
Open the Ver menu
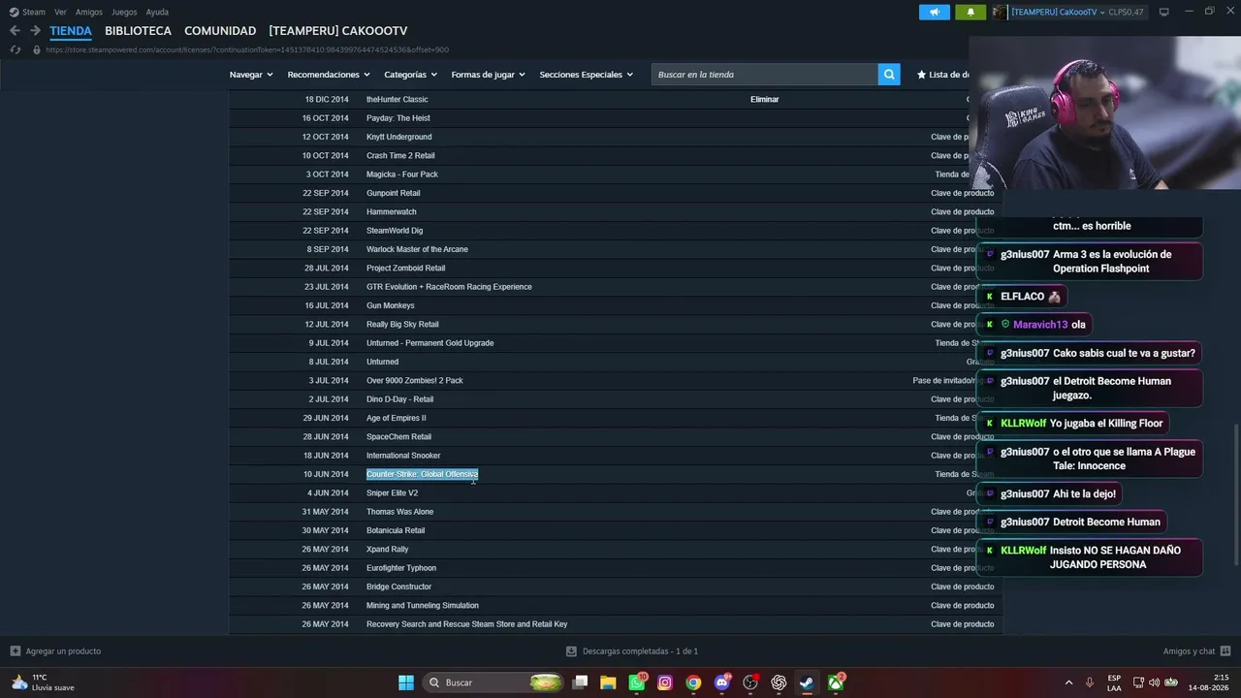(x=60, y=12)
